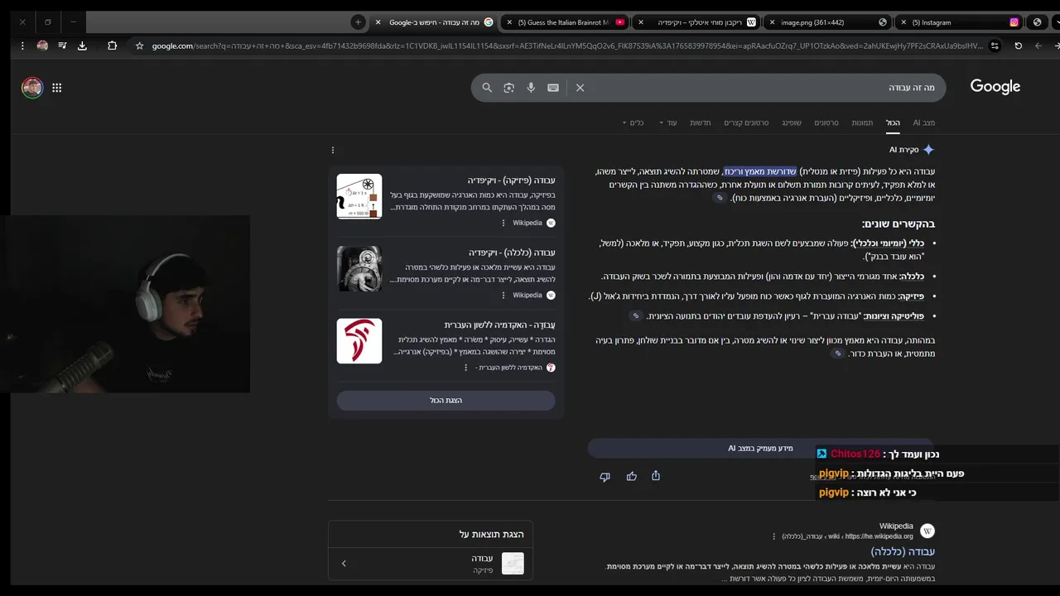Screen dimensions: 1060x596
Task: Select the שופינג shopping tab
Action: [792, 123]
